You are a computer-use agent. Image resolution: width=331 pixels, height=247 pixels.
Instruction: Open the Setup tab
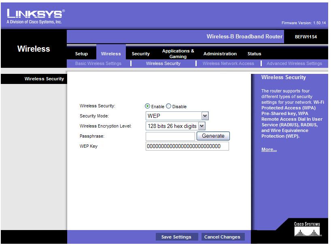point(81,54)
